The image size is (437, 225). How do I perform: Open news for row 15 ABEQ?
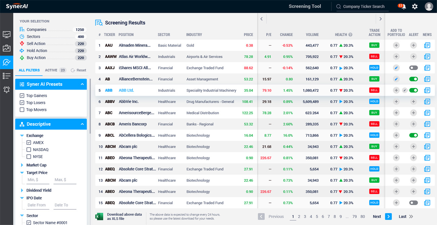tap(427, 203)
